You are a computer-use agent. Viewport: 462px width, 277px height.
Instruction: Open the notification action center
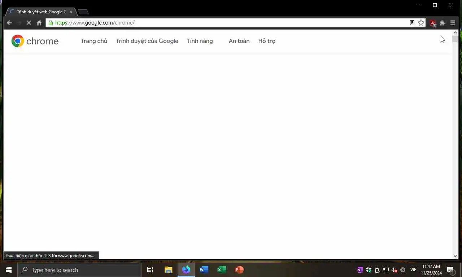click(450, 270)
